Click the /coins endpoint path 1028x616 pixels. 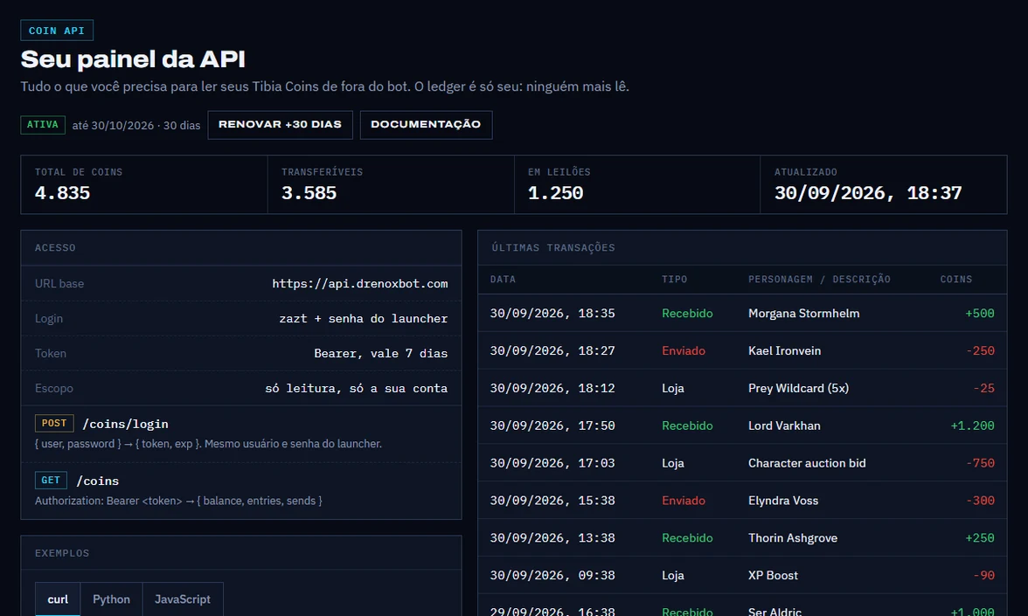98,481
